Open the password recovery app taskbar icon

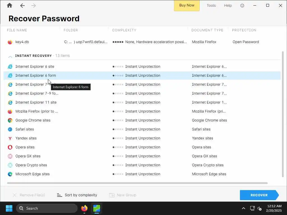(x=97, y=208)
